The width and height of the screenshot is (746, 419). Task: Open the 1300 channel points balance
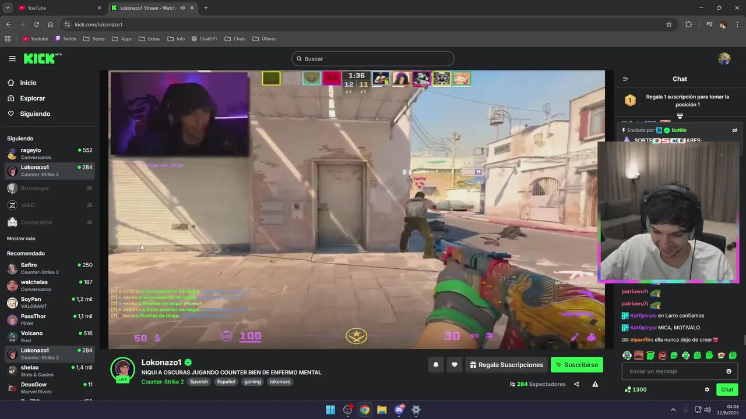click(635, 390)
